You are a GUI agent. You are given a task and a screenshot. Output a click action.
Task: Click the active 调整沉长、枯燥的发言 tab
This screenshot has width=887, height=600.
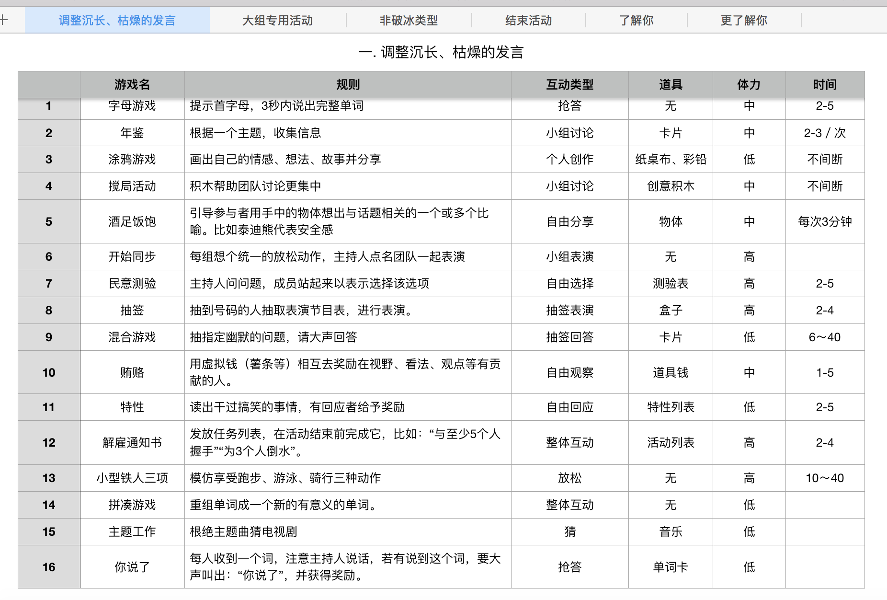[117, 20]
